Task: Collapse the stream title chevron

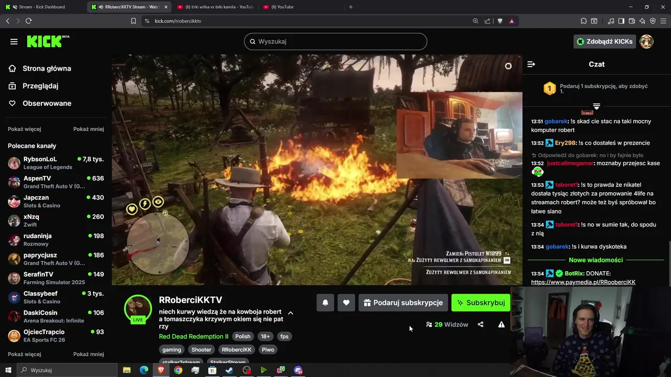Action: click(x=290, y=313)
